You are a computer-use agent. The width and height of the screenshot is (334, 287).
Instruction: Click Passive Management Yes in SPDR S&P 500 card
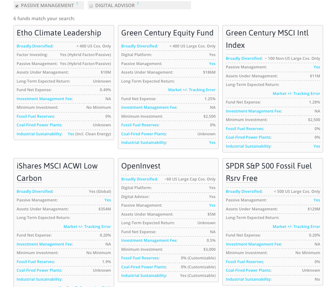(317, 200)
